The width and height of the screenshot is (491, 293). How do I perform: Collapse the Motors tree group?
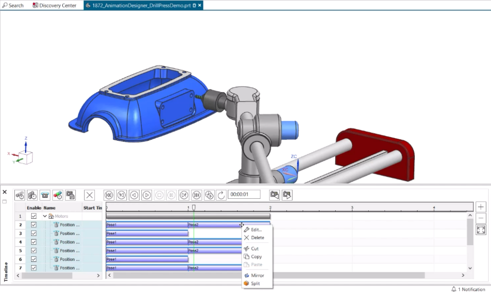point(46,216)
